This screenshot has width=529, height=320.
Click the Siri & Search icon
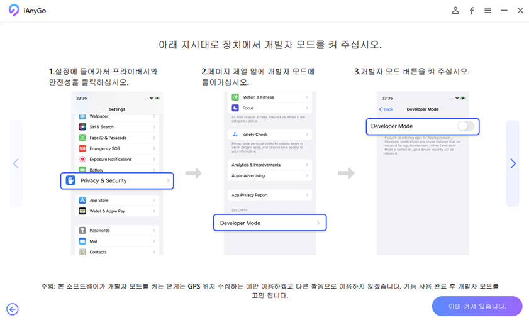[x=82, y=127]
